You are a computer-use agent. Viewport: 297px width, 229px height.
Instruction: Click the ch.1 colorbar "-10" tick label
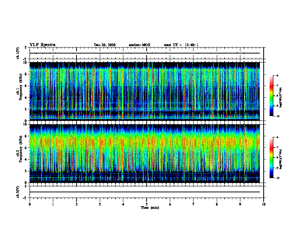[x=277, y=116]
